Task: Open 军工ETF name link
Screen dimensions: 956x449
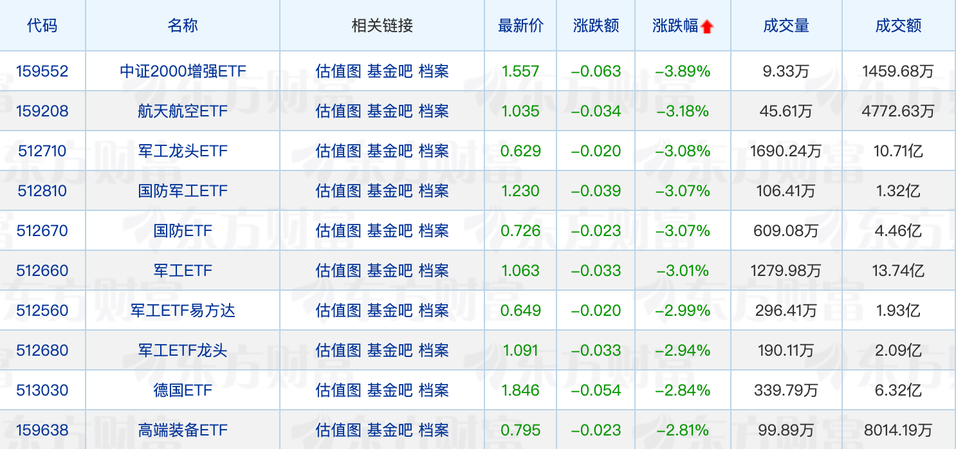Action: (x=183, y=270)
